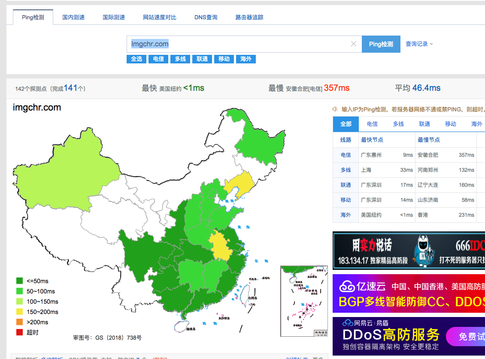The image size is (485, 359).
Task: Open the 路由器追踪 tab
Action: [249, 18]
